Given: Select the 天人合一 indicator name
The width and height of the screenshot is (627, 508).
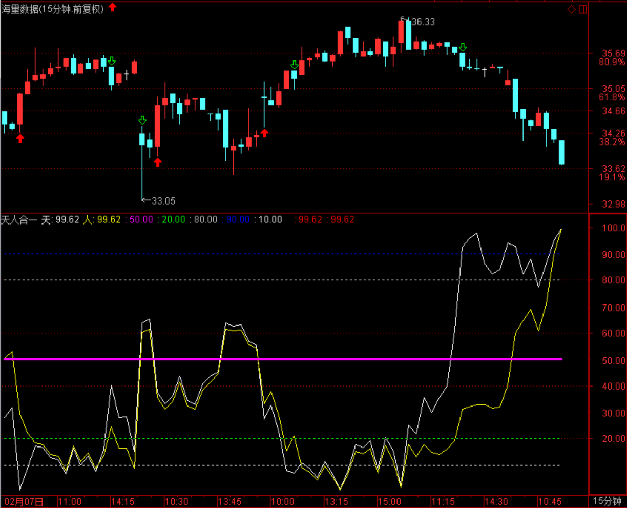Looking at the screenshot, I should pyautogui.click(x=19, y=219).
